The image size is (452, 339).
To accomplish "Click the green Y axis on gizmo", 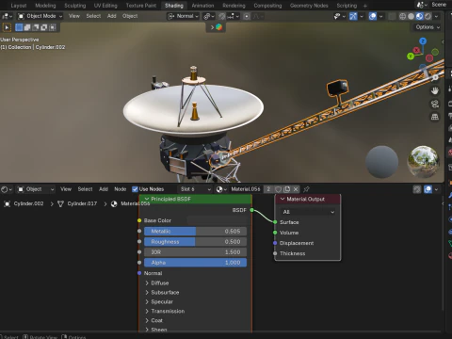I will (x=411, y=56).
